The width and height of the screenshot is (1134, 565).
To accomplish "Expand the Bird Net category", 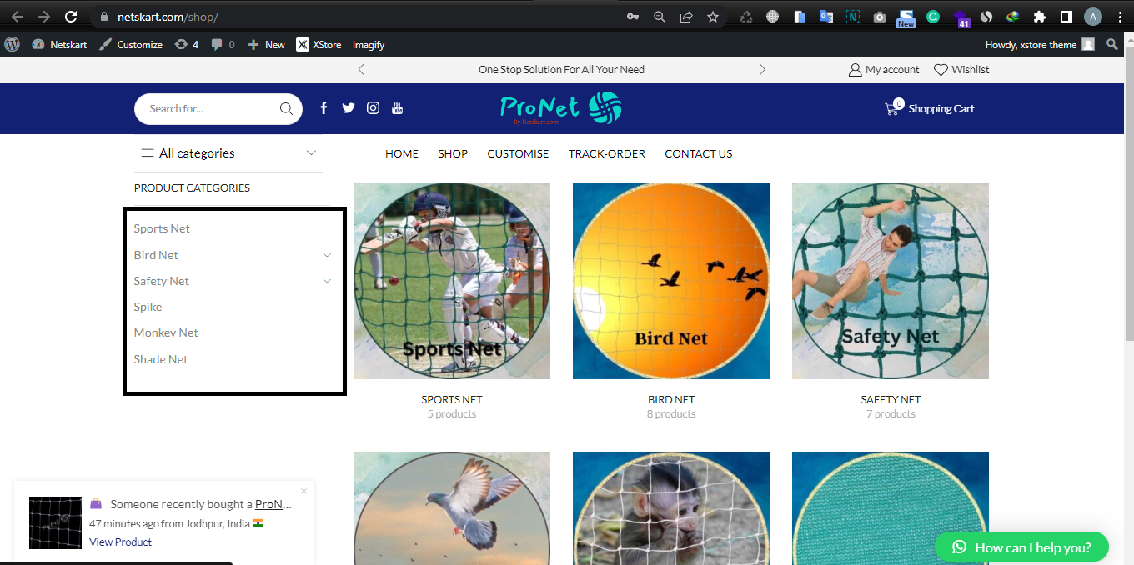I will (x=327, y=255).
